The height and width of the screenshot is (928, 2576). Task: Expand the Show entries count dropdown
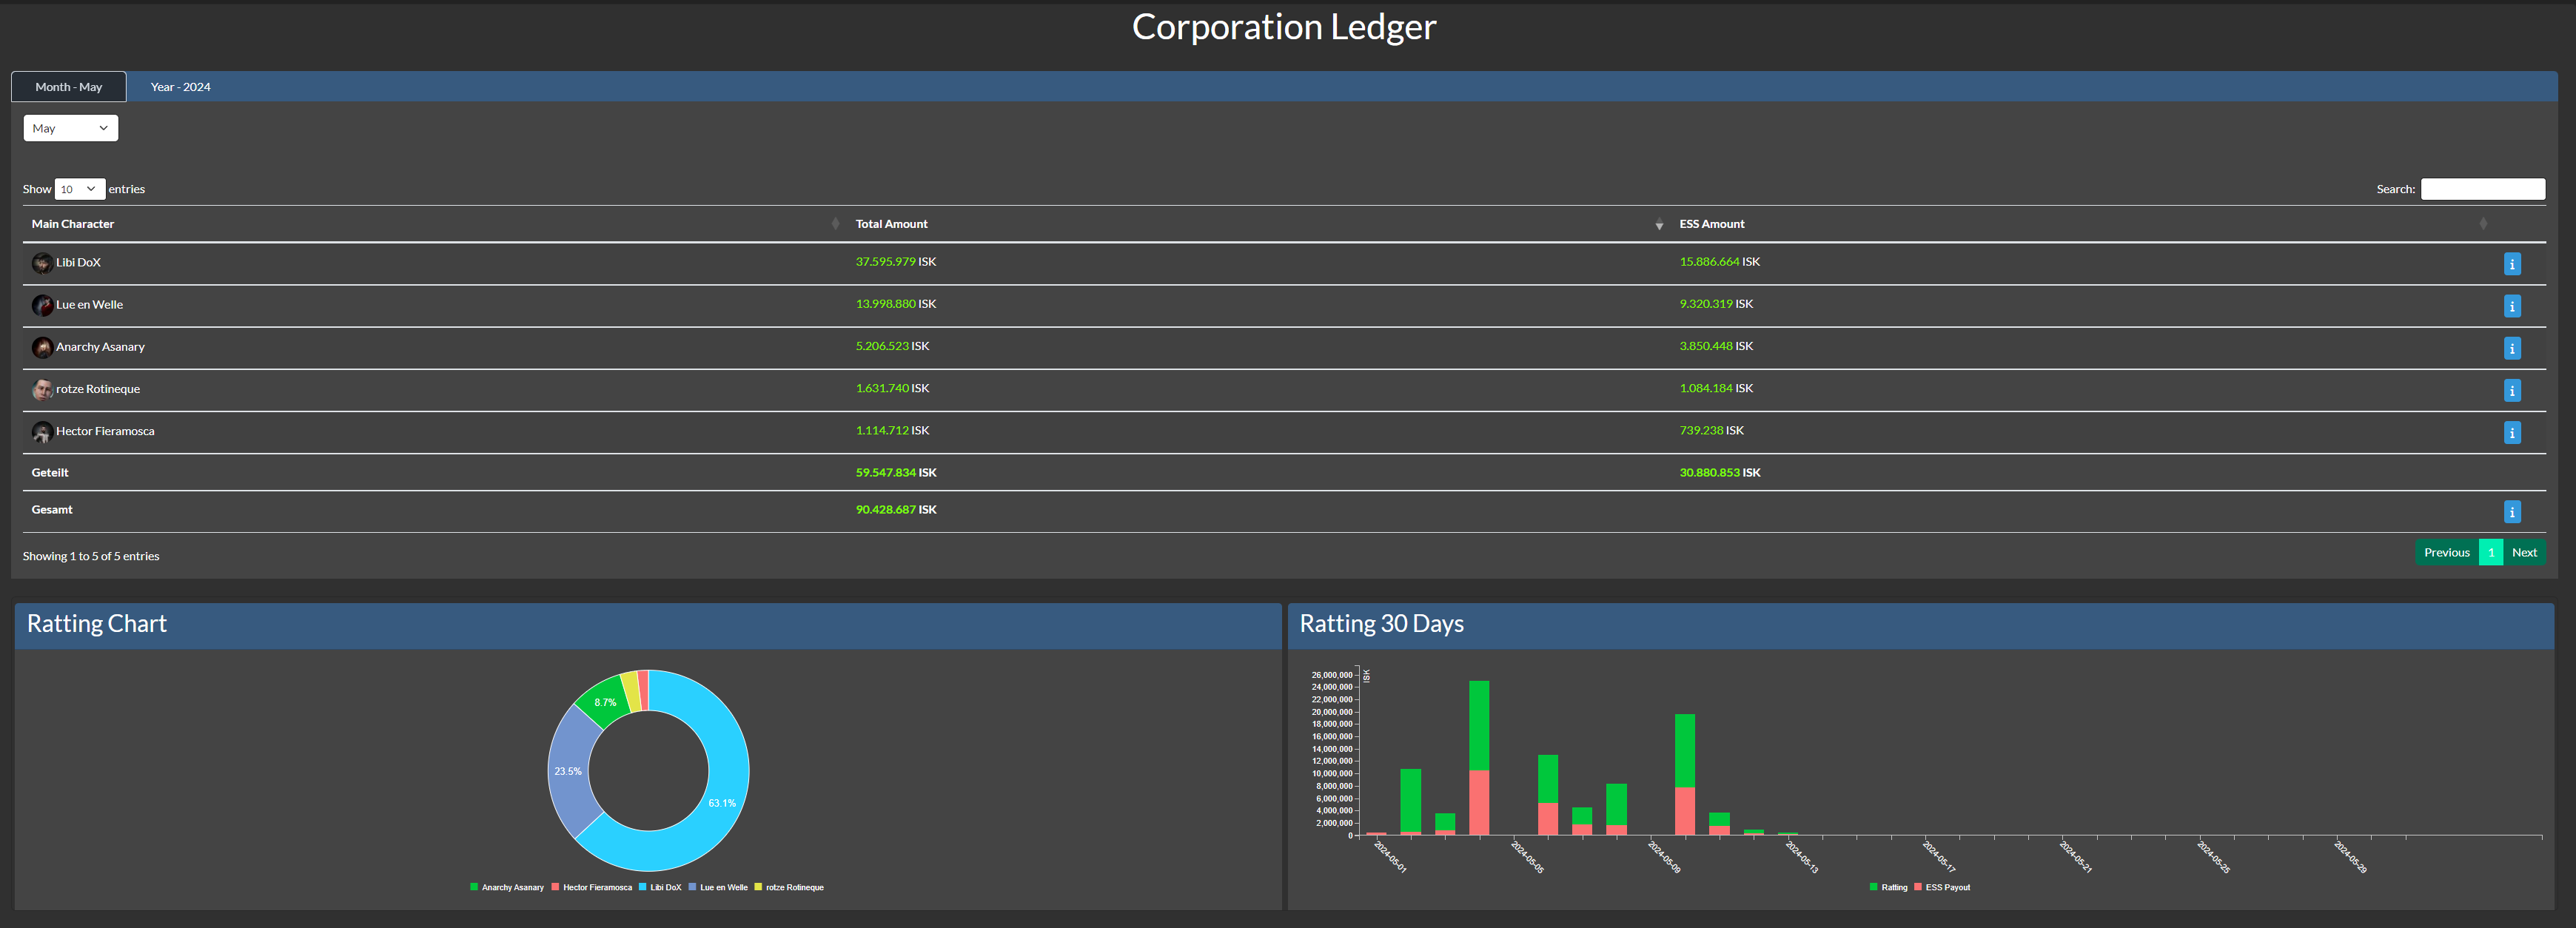click(x=79, y=189)
